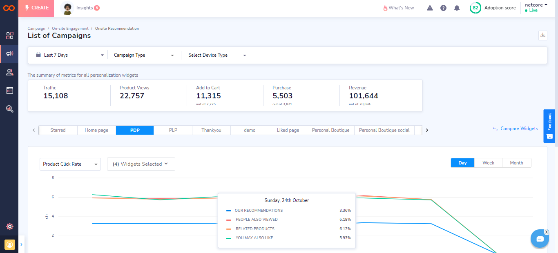Open the dashboard grid icon in sidebar

(x=9, y=36)
